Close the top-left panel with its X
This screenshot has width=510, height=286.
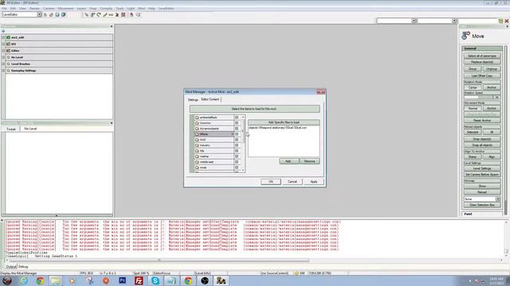112,26
